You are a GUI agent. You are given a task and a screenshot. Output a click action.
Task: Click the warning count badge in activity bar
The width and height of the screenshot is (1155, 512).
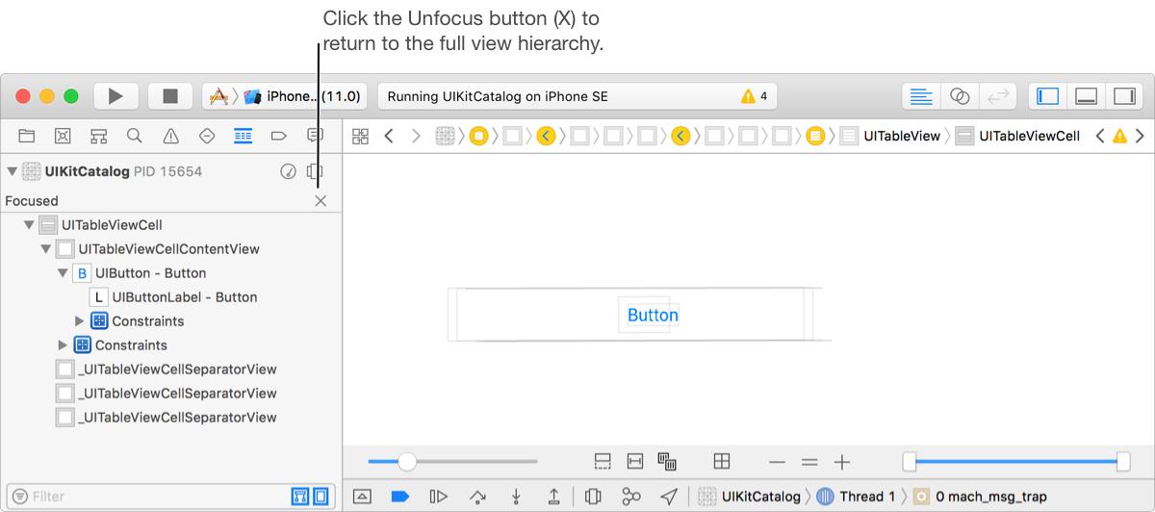point(754,96)
